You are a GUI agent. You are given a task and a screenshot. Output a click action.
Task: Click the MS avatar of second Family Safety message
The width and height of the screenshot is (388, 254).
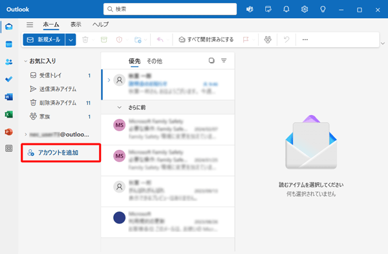119,156
